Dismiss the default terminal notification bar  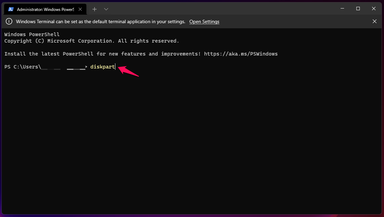click(374, 21)
